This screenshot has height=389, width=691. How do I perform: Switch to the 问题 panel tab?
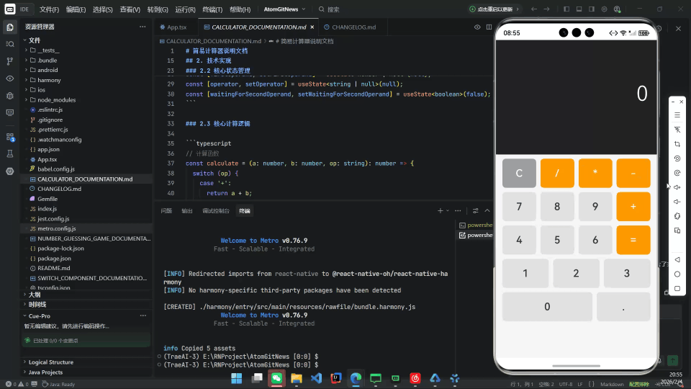pyautogui.click(x=166, y=211)
